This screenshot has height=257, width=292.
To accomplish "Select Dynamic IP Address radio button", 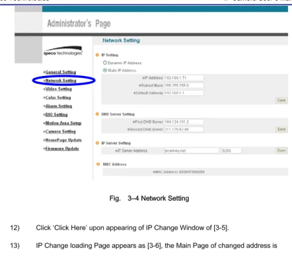I will 105,63.
